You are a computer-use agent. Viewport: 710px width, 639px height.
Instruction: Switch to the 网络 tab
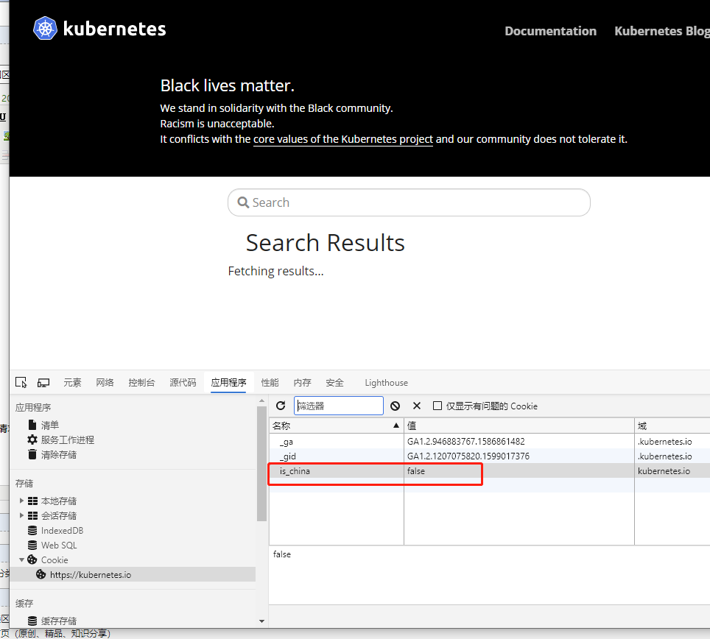tap(105, 383)
